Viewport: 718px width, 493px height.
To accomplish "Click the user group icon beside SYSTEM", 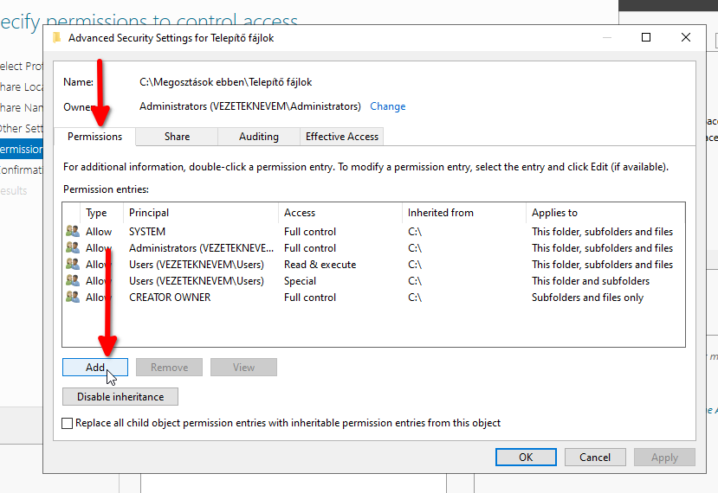I will (72, 232).
